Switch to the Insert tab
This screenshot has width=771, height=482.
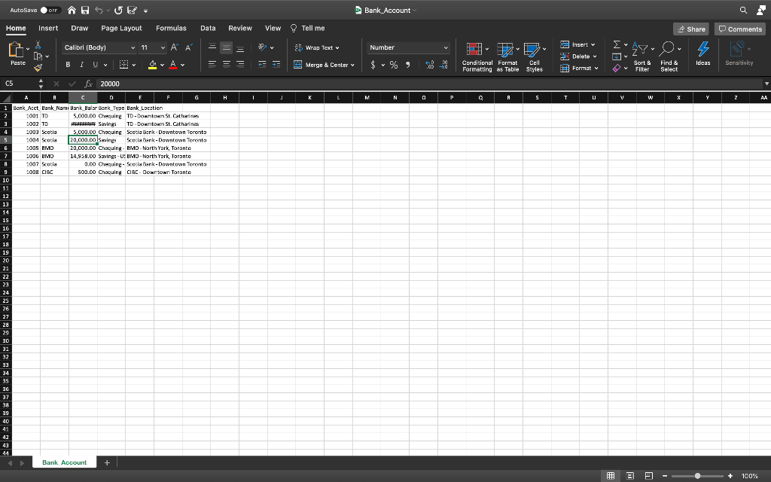tap(48, 28)
